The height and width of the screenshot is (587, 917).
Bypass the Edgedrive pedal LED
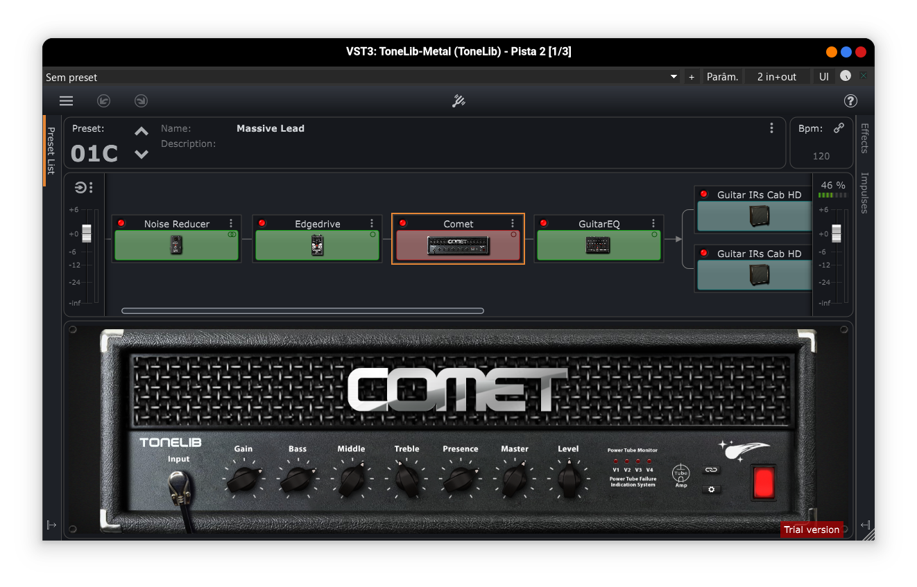click(x=262, y=223)
